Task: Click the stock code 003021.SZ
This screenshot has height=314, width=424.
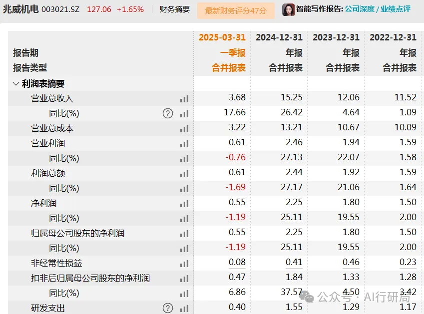Action: click(x=60, y=9)
